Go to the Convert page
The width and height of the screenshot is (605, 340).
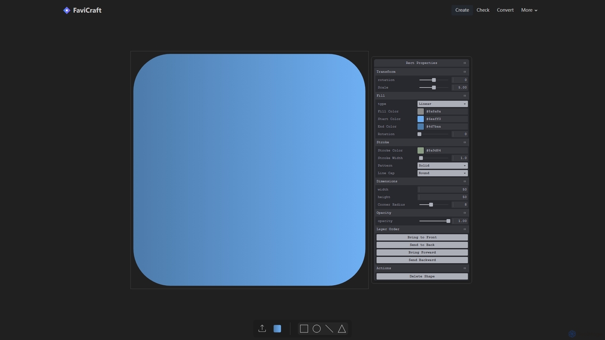[505, 10]
